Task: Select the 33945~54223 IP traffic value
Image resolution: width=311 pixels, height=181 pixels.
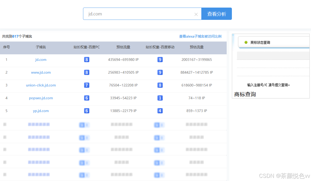Action: (x=123, y=98)
